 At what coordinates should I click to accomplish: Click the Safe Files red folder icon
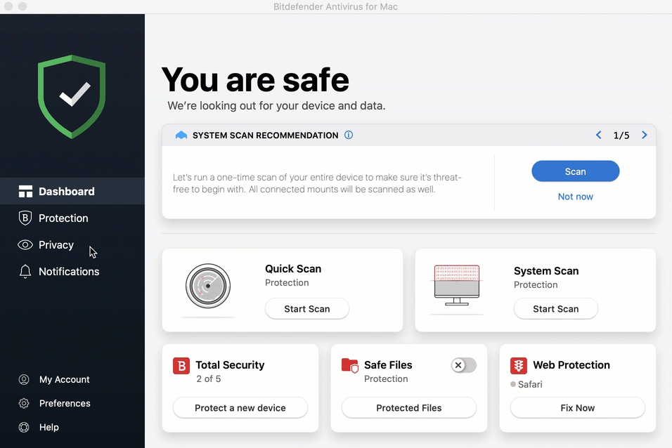point(350,366)
